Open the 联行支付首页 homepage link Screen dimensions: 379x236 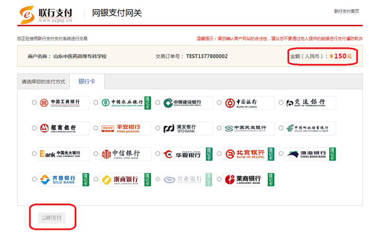coord(347,11)
